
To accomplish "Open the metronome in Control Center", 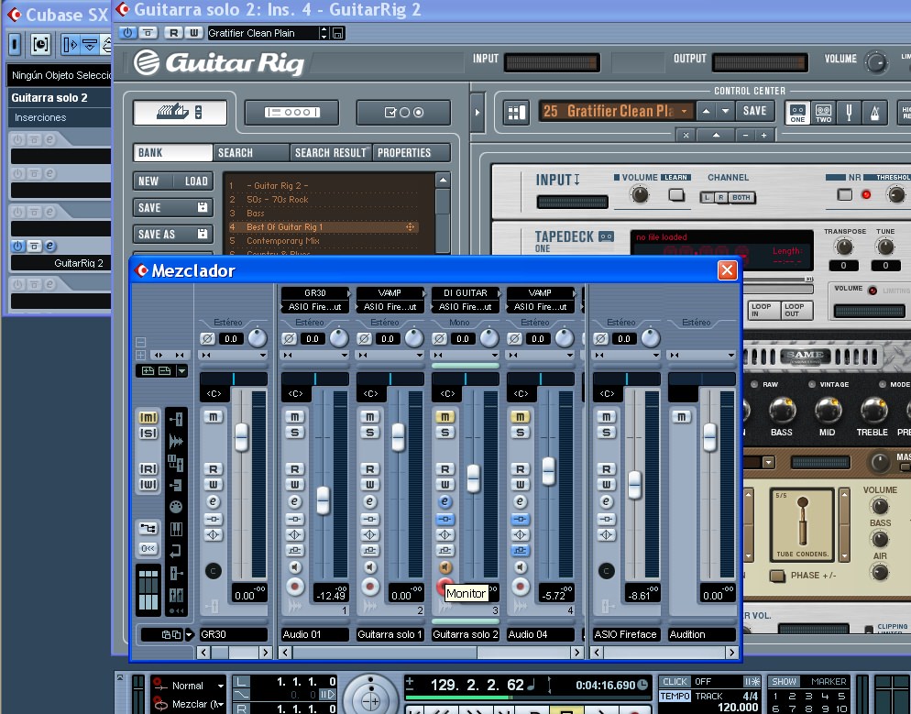I will [876, 112].
